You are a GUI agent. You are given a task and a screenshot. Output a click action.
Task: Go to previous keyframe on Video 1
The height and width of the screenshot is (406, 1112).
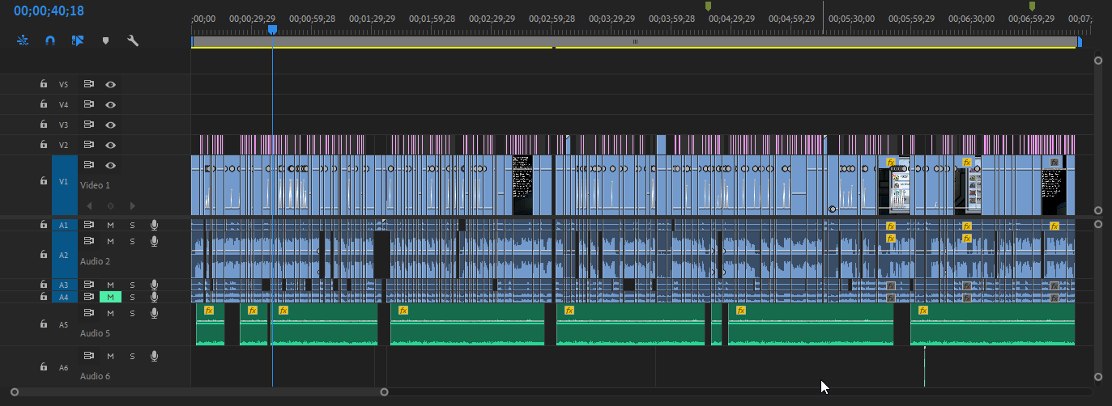89,205
